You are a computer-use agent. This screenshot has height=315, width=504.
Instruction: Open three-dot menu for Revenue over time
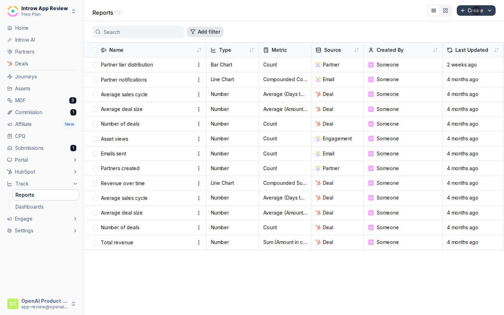199,183
